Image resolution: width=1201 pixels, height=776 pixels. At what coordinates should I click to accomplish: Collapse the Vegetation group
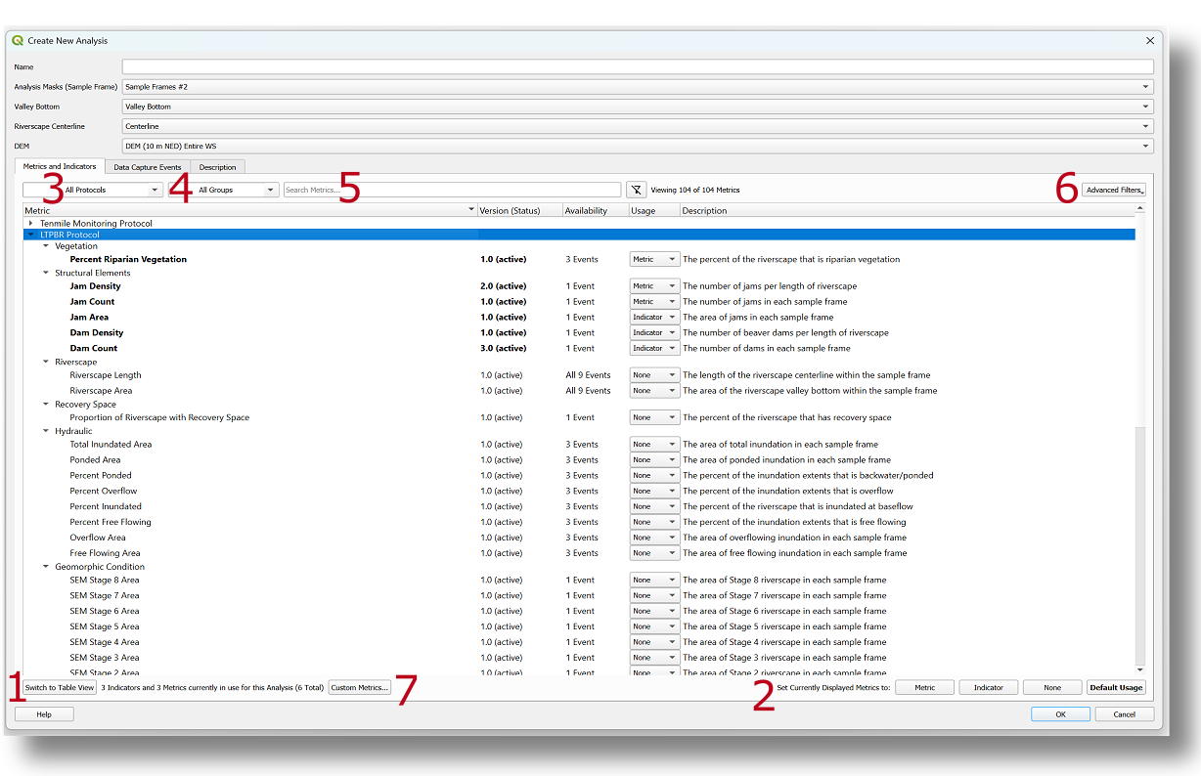pyautogui.click(x=46, y=246)
